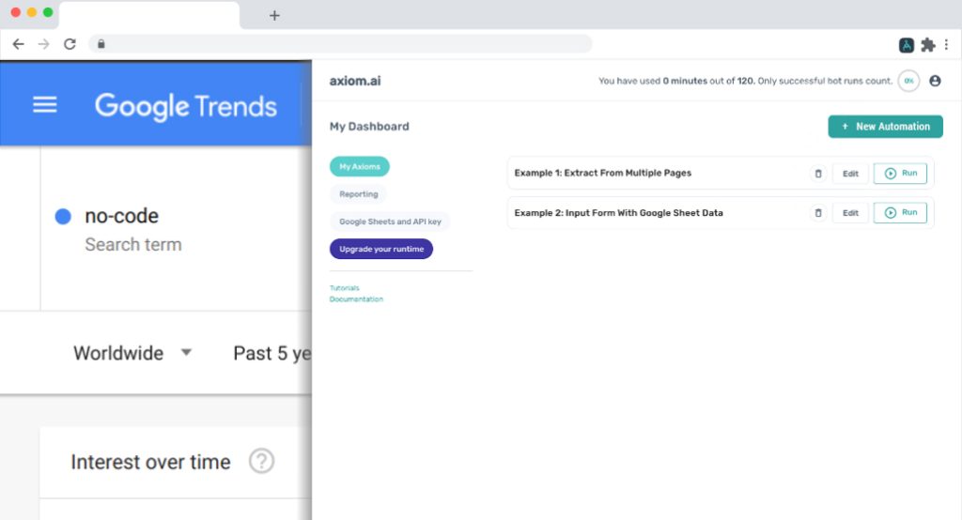Select the active browser tab
The image size is (962, 520).
click(149, 15)
